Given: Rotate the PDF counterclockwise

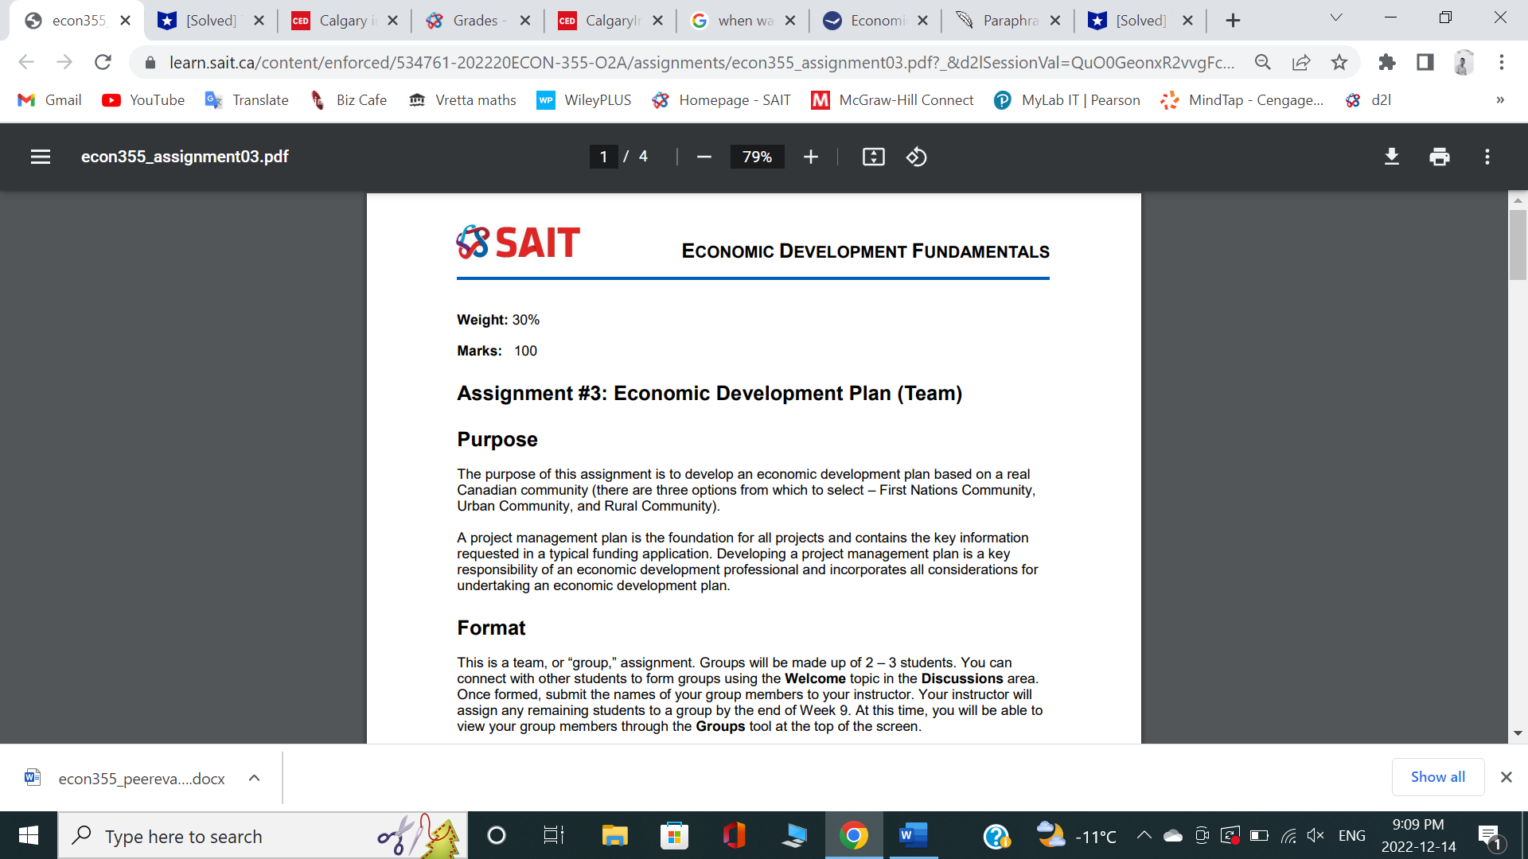Looking at the screenshot, I should pos(916,157).
